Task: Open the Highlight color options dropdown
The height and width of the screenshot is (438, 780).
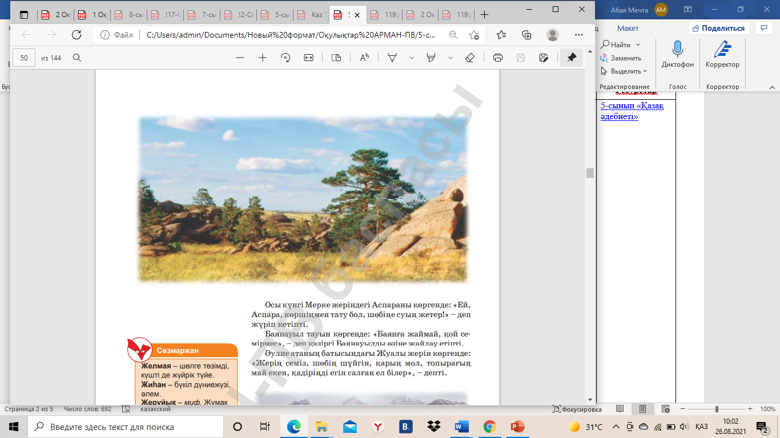Action: pos(451,58)
